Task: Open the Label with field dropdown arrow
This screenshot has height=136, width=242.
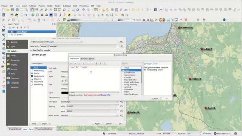Action: (118, 46)
